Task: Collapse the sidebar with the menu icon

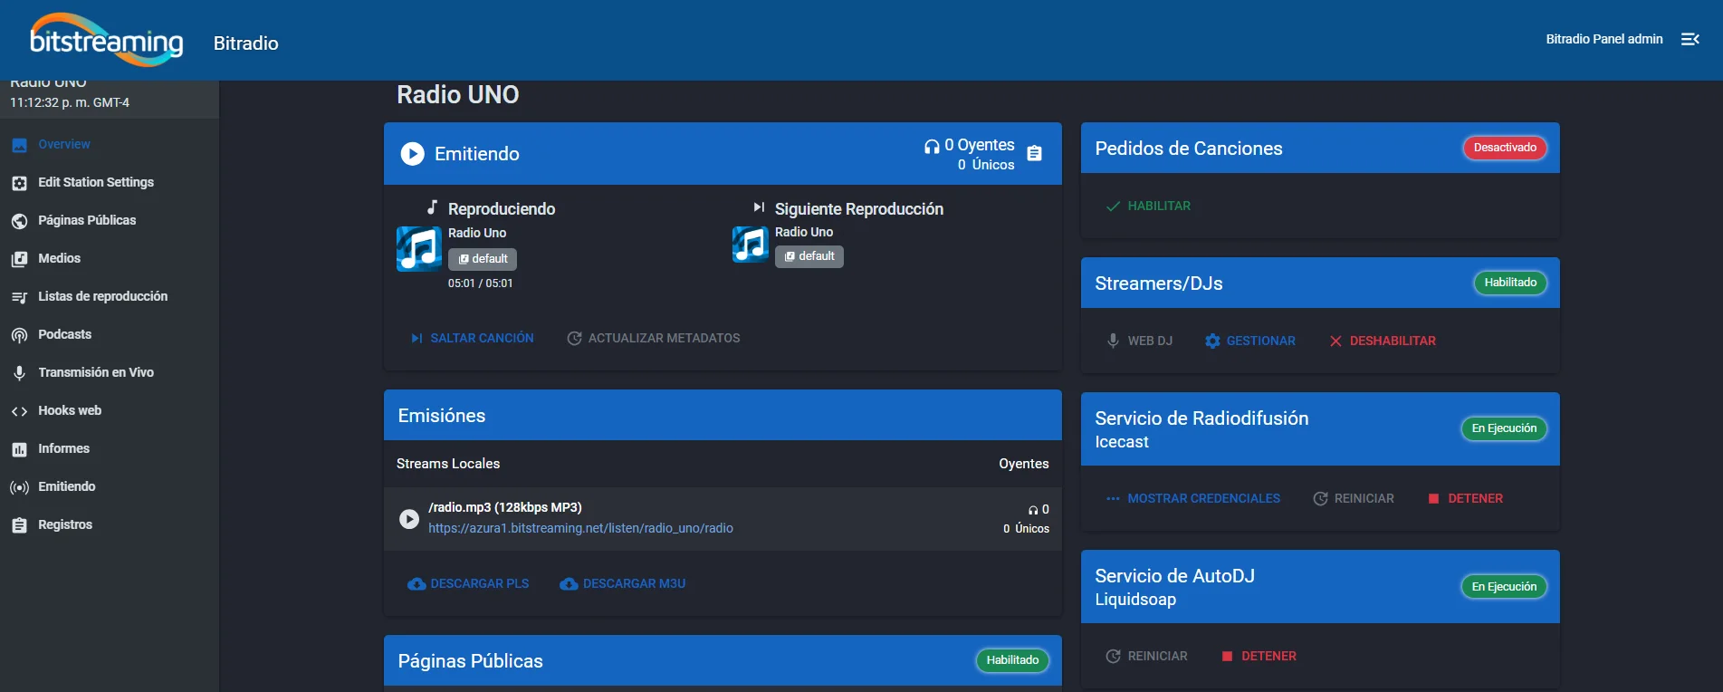Action: coord(1689,39)
